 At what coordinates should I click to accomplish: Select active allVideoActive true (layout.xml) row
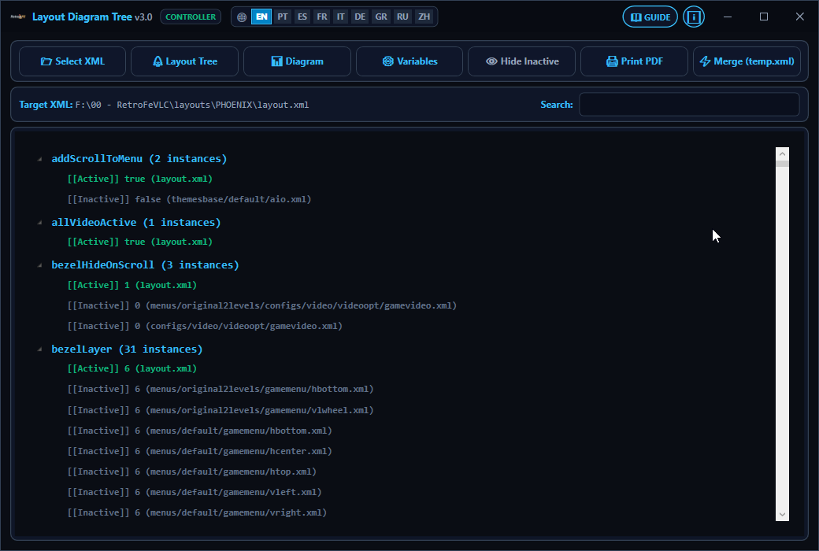pos(140,242)
